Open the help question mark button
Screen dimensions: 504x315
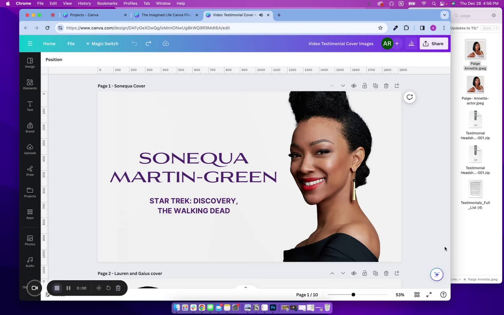(x=443, y=295)
